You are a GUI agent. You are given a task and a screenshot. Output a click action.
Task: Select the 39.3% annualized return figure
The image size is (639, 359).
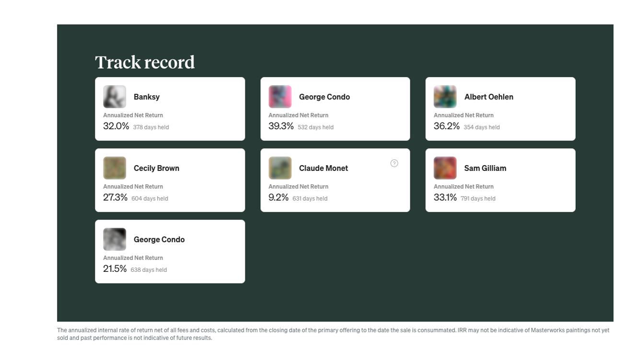coord(281,126)
